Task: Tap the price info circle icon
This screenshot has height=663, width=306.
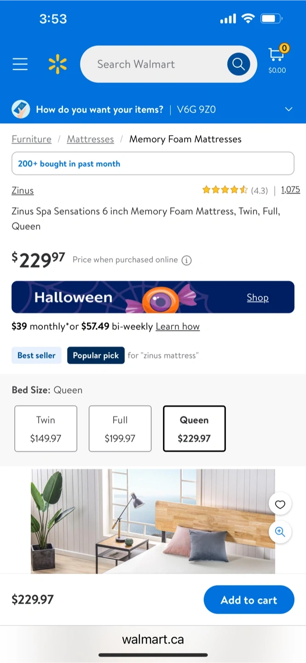Action: (186, 260)
